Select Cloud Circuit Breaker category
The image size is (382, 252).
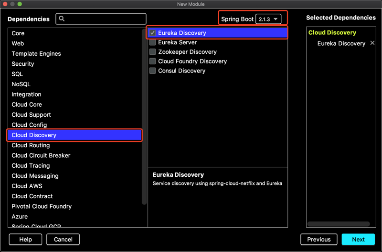41,155
